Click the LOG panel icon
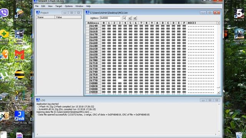The image size is (246, 138). pos(38,100)
